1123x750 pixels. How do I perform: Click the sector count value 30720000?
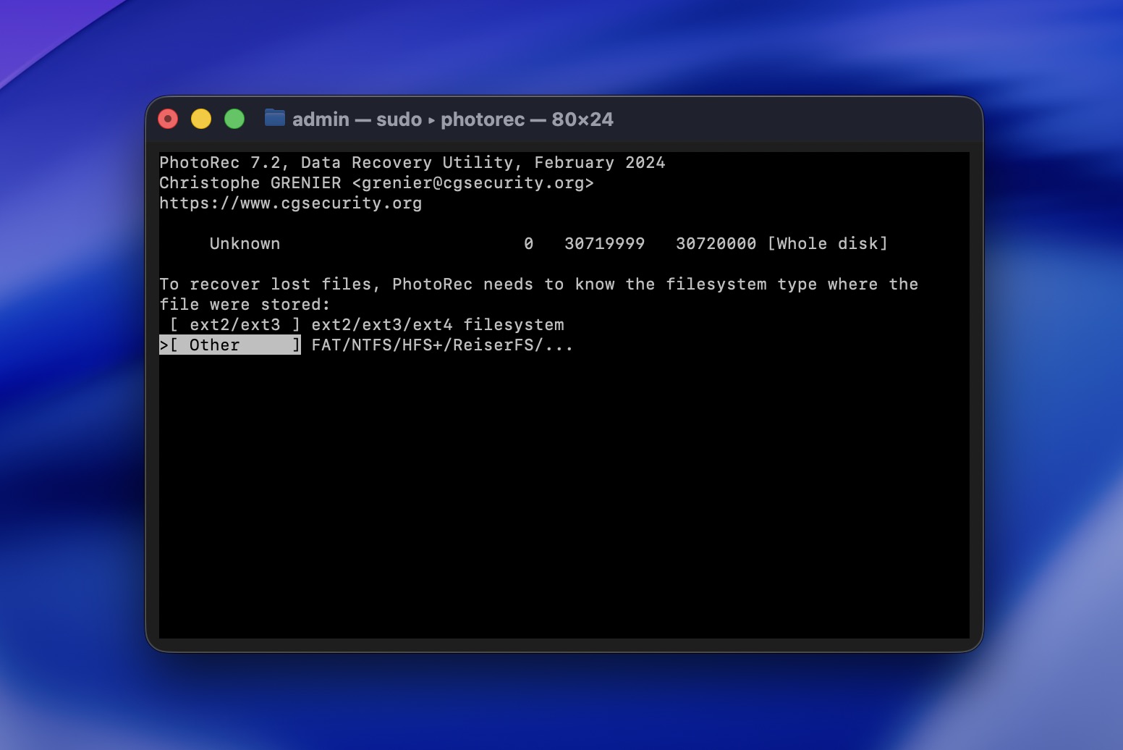(x=716, y=244)
